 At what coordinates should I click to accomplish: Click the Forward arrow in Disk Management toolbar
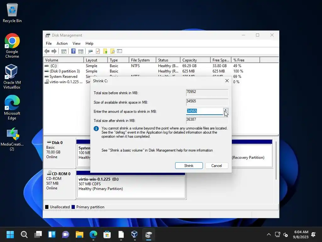tap(54, 51)
